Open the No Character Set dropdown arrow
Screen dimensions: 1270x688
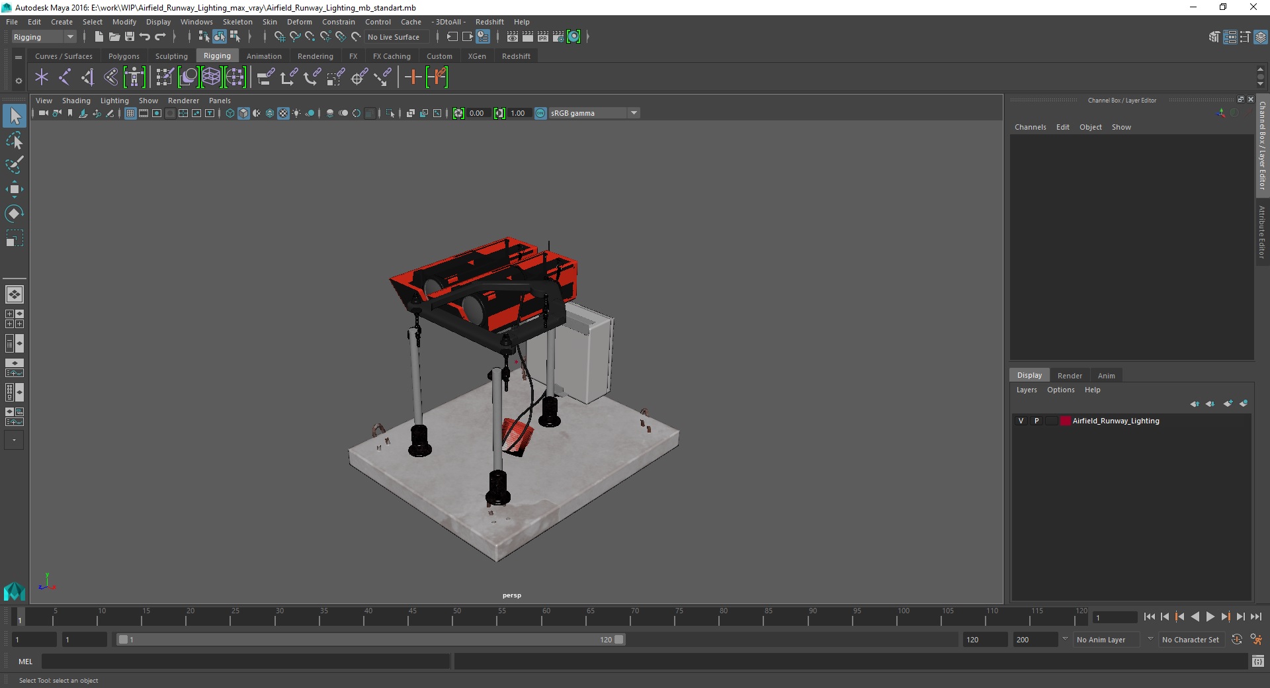coord(1150,639)
